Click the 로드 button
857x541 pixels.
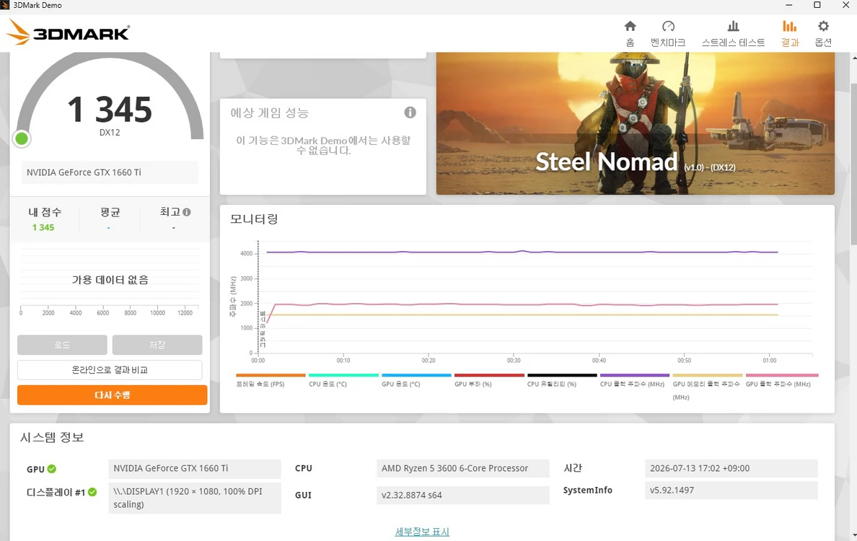pyautogui.click(x=62, y=345)
